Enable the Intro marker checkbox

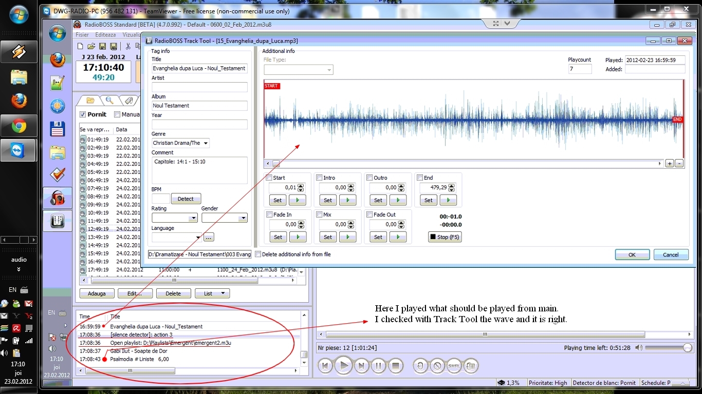click(319, 178)
